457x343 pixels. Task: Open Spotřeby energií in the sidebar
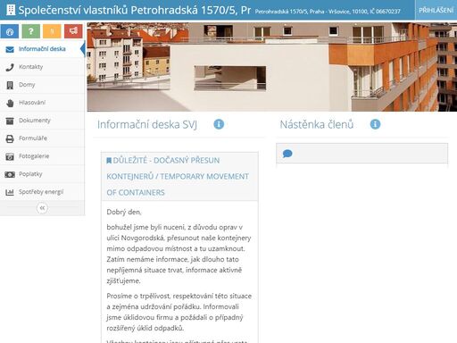pos(42,192)
